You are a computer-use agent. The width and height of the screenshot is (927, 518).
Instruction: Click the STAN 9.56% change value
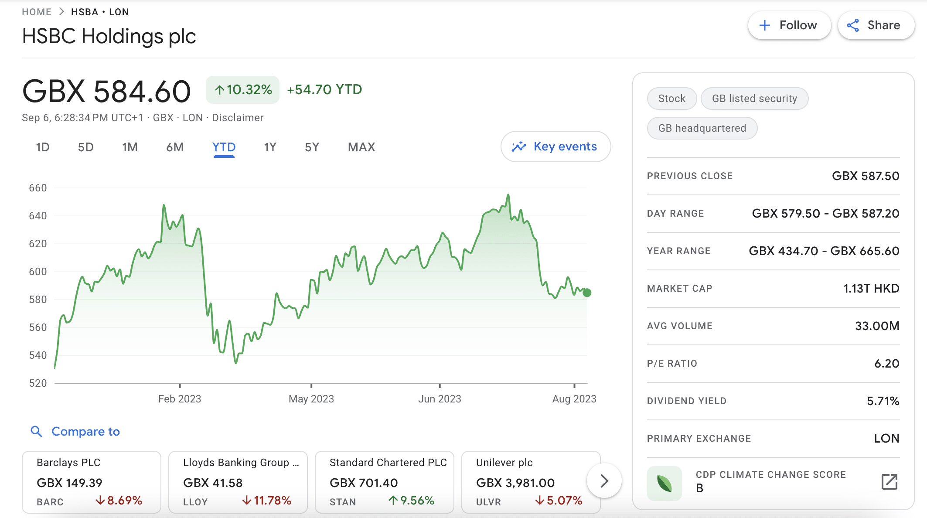tap(411, 501)
